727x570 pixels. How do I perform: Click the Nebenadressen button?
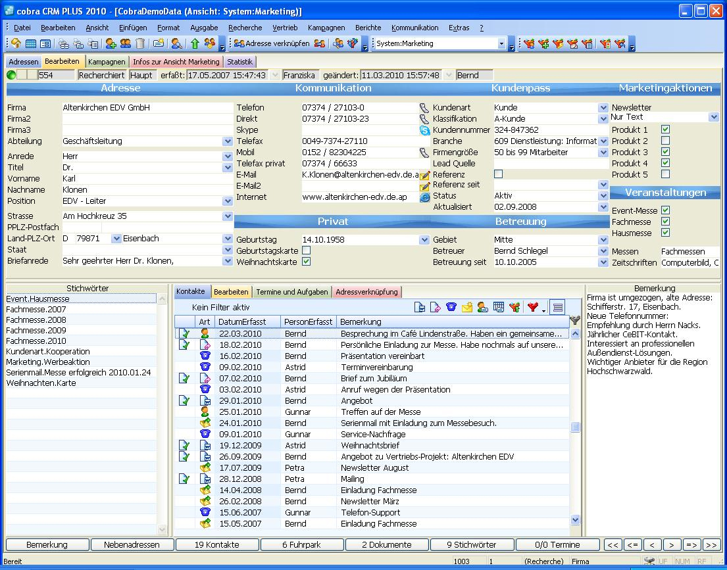point(132,545)
